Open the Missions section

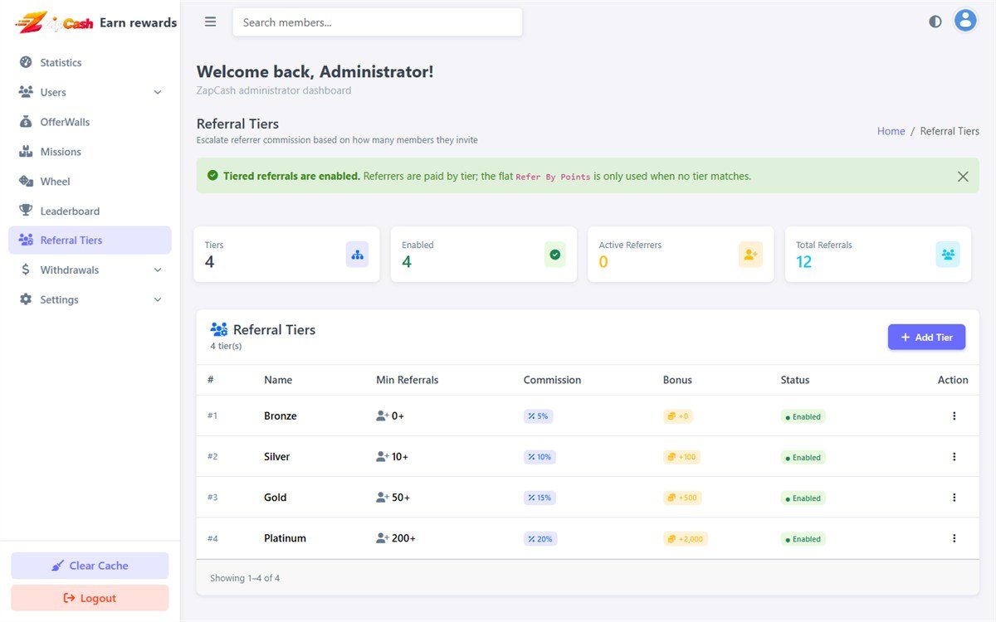tap(90, 152)
